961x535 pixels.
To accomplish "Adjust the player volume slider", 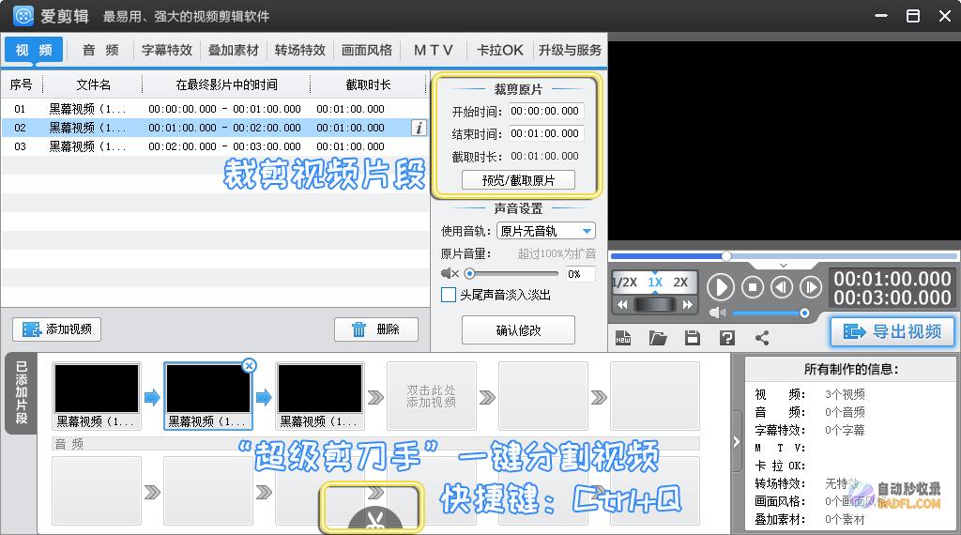I will pos(804,313).
